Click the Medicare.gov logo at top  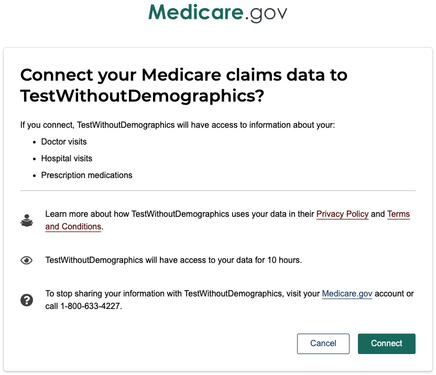coord(217,12)
